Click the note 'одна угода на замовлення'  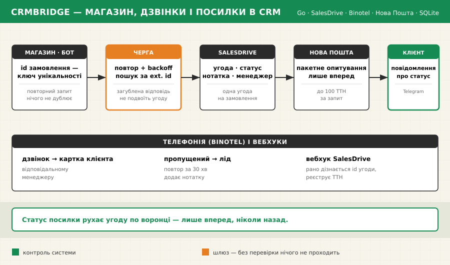pyautogui.click(x=237, y=94)
